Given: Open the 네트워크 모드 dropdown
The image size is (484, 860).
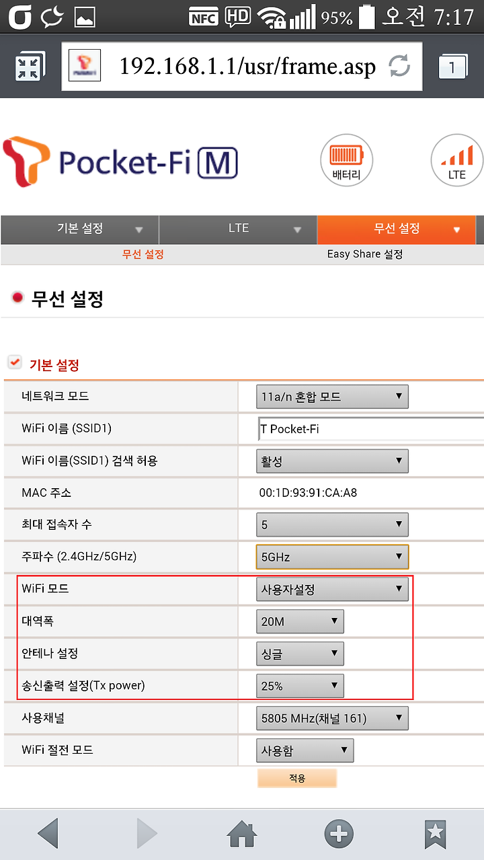Looking at the screenshot, I should 333,397.
